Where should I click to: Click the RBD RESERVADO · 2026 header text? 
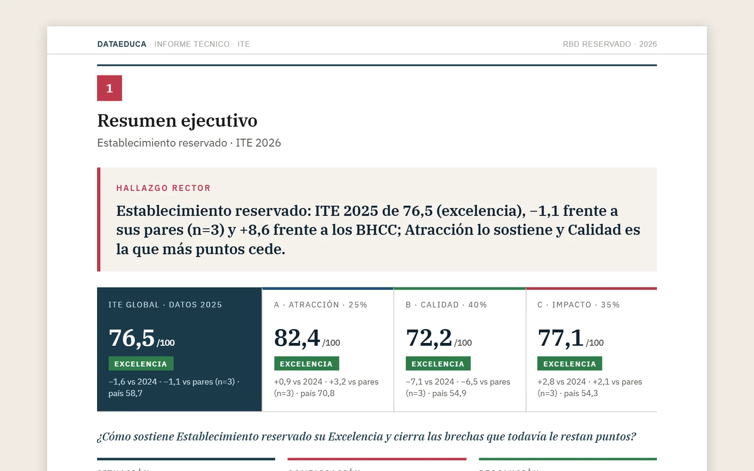[x=609, y=44]
